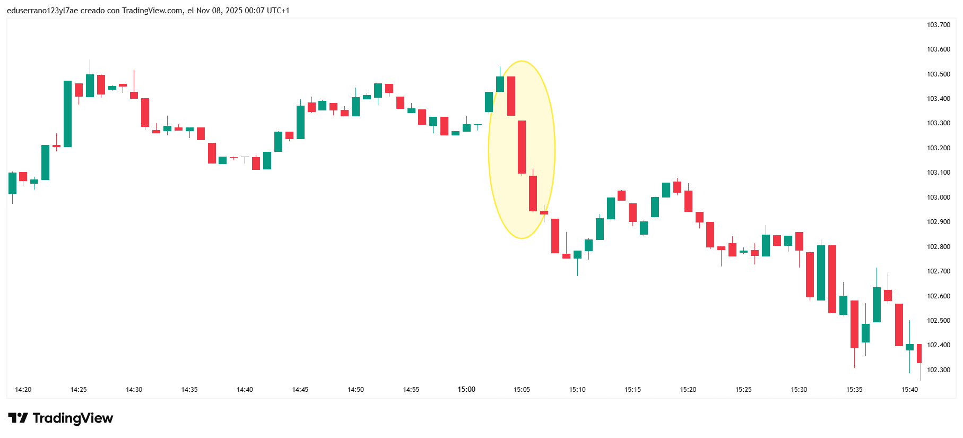Image resolution: width=963 pixels, height=438 pixels.
Task: Select the 103.000 price scale label
Action: pyautogui.click(x=938, y=197)
